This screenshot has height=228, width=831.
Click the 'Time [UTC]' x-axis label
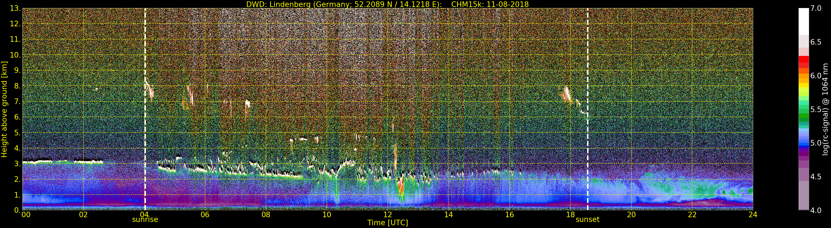coord(388,222)
